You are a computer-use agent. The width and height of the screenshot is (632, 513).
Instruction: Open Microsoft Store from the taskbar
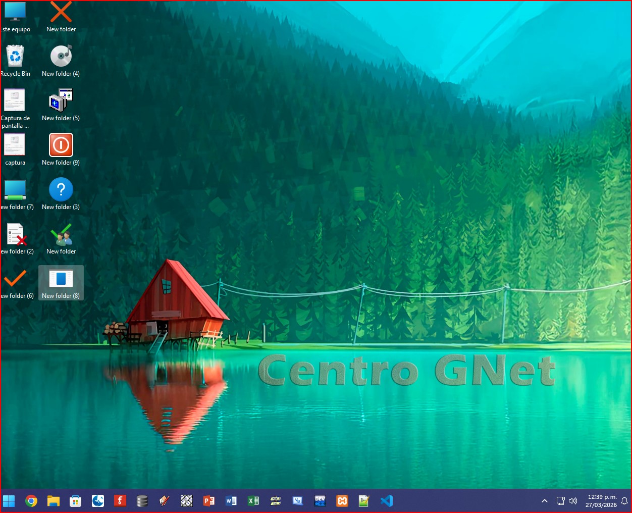[76, 501]
